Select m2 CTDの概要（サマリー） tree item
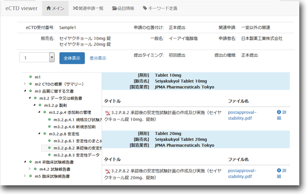 pos(59,84)
